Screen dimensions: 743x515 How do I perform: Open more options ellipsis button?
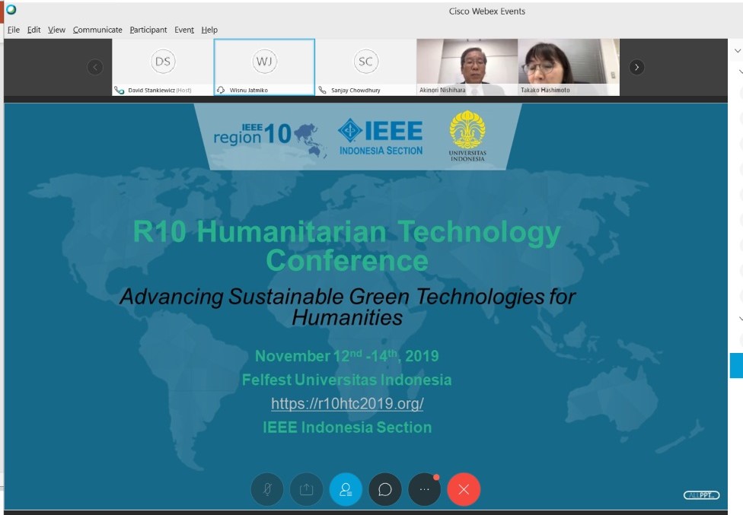[x=425, y=489]
